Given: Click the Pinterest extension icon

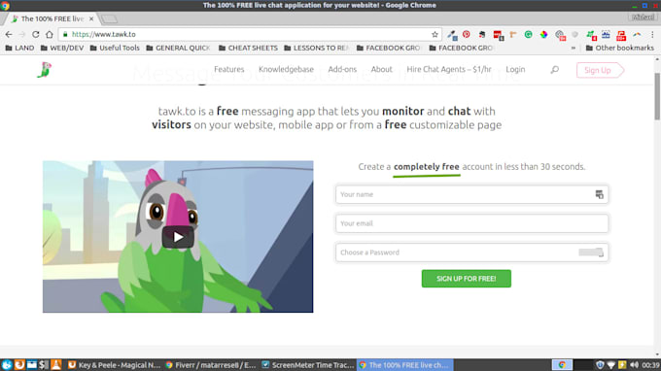Looking at the screenshot, I should [467, 35].
